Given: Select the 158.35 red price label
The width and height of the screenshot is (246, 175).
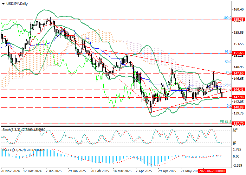Looking at the screenshot, I should [239, 20].
